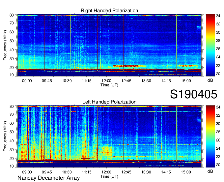This screenshot has height=182, width=224.
Task: Click the 'Left Handed Polarization' plot title
Action: click(109, 102)
